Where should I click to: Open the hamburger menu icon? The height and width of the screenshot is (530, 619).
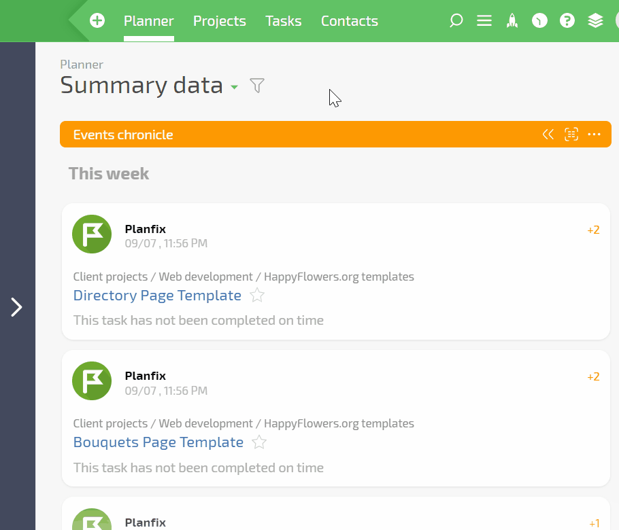(x=484, y=21)
